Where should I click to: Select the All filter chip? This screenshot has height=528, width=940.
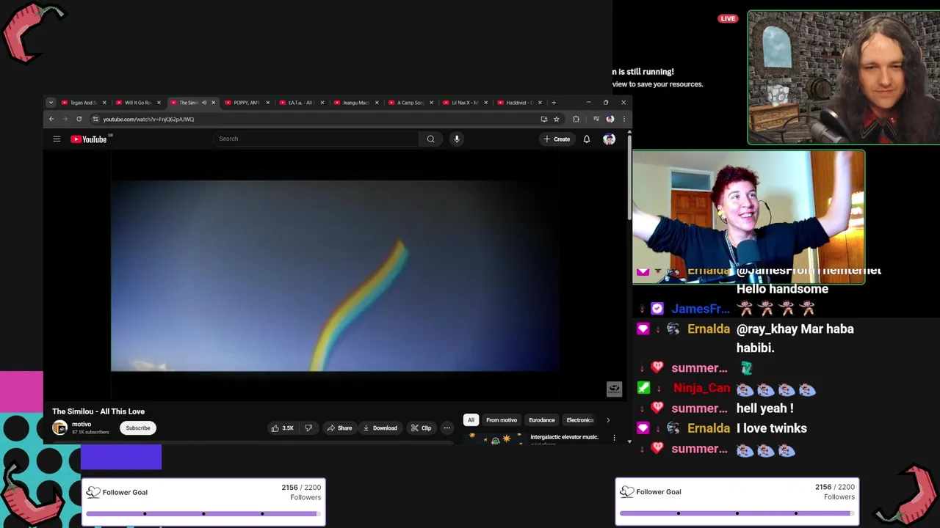tap(471, 420)
